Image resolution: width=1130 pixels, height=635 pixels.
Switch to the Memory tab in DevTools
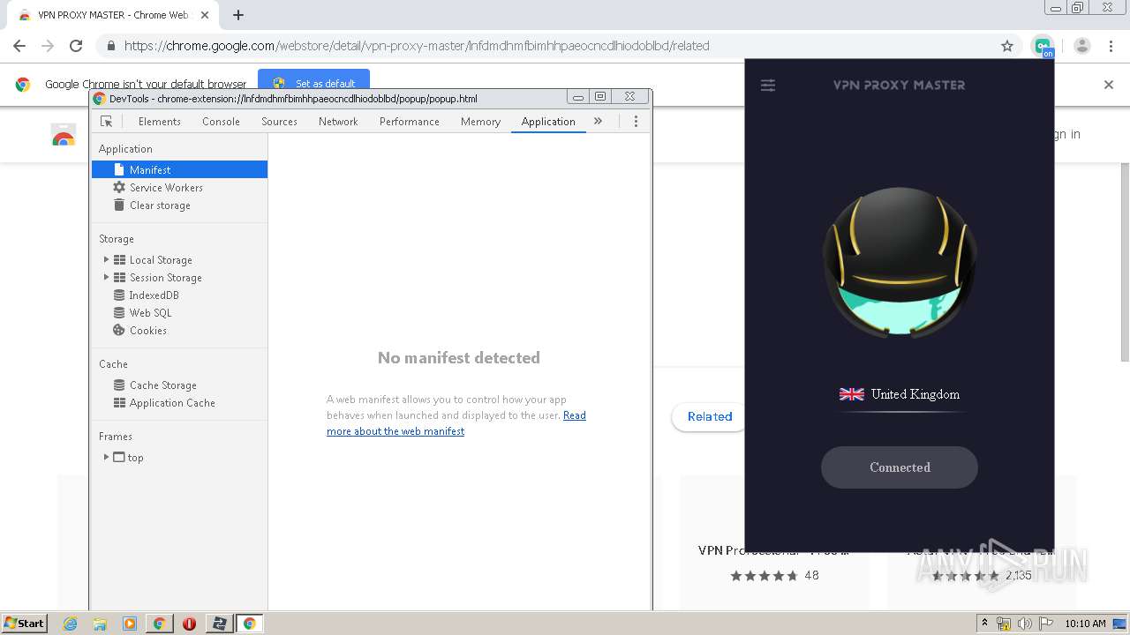click(480, 122)
